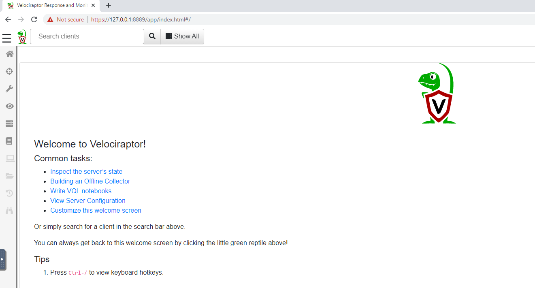Open the Inspect the server's state link

click(86, 171)
